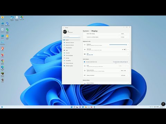
Task: Click the Night light sun icon
Action: (x=85, y=50)
